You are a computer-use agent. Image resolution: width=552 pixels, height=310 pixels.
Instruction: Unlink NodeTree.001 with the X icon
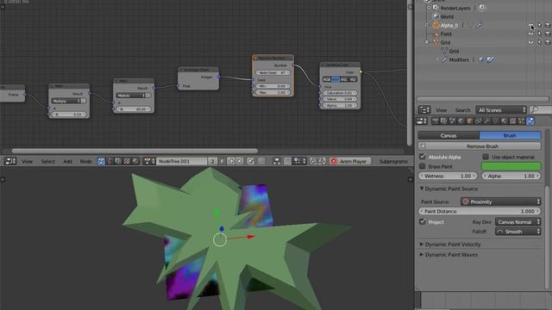(x=240, y=161)
